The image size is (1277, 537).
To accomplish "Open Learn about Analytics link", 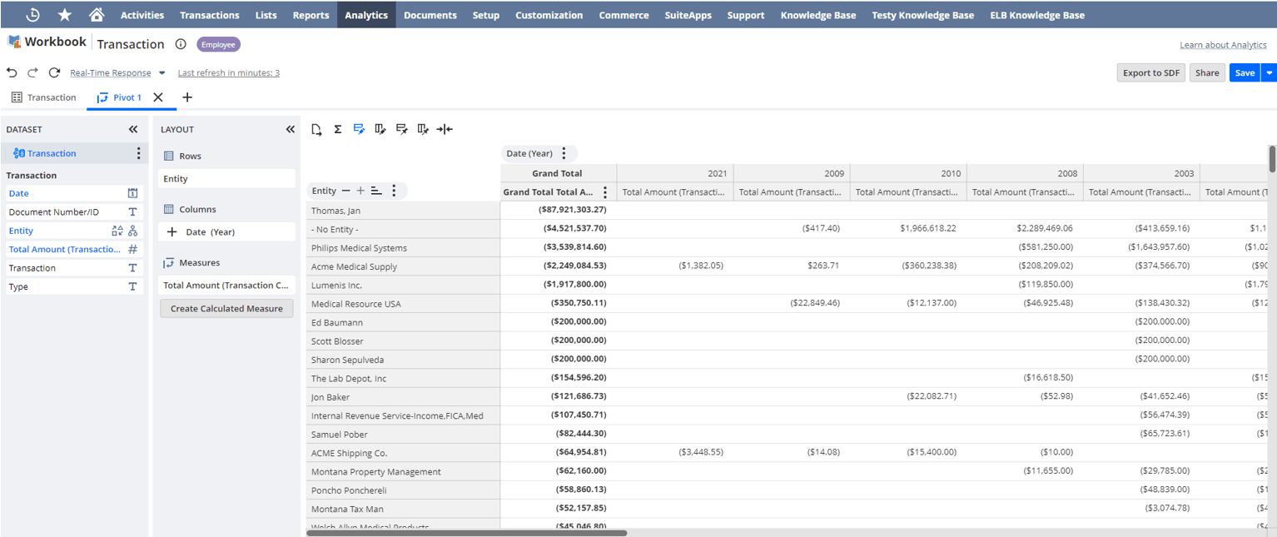I will (x=1223, y=45).
